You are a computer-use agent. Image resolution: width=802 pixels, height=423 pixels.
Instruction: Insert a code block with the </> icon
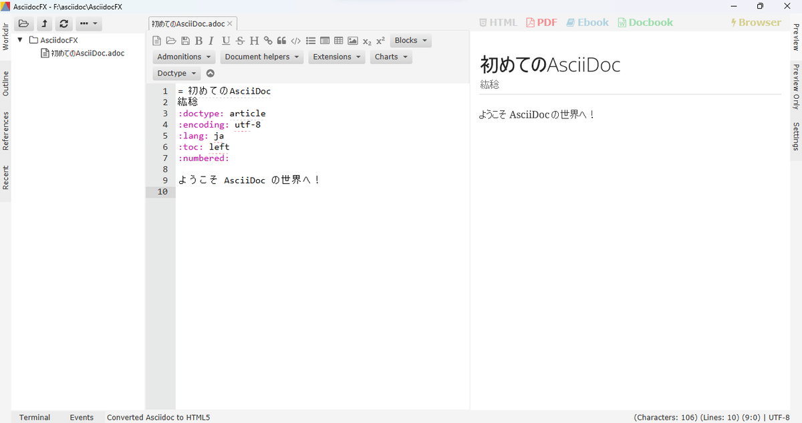[x=295, y=40]
